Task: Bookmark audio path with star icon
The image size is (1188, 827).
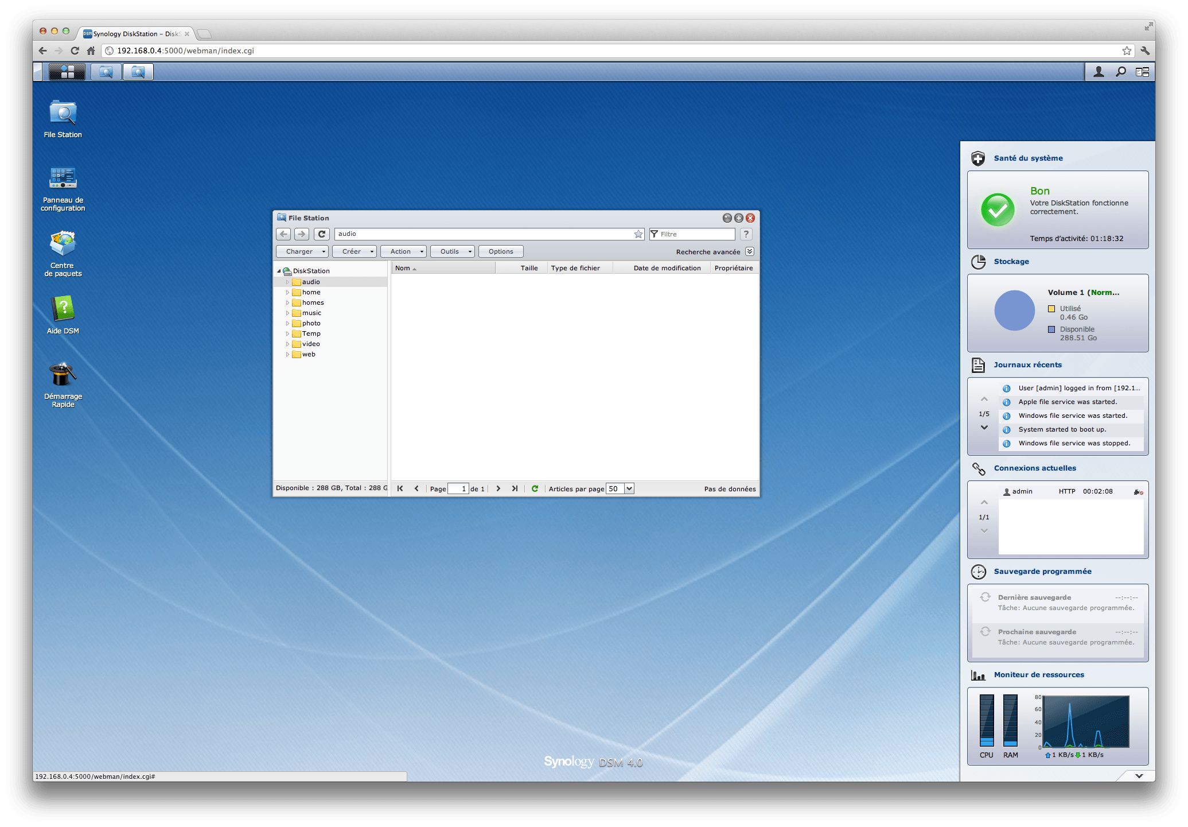Action: 638,234
